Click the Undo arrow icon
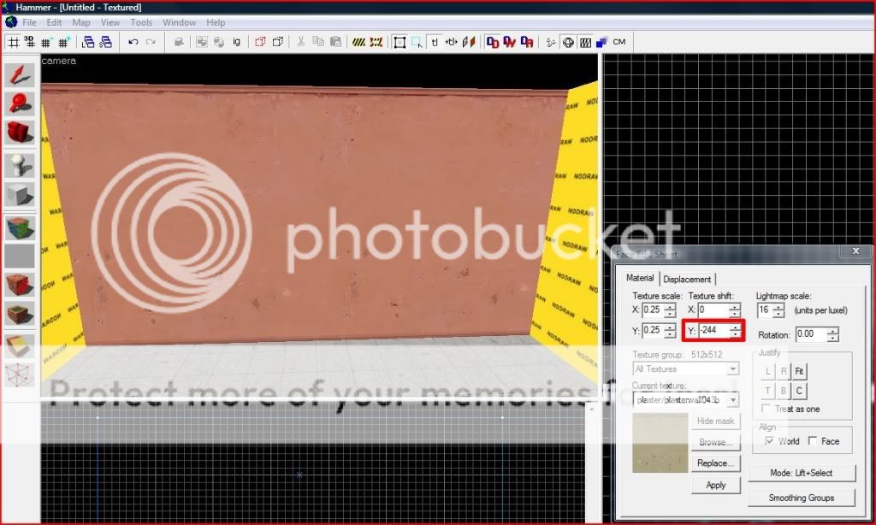The height and width of the screenshot is (525, 876). click(x=133, y=42)
